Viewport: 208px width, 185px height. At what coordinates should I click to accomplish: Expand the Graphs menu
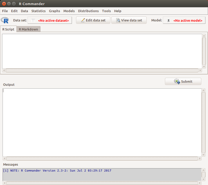point(54,11)
